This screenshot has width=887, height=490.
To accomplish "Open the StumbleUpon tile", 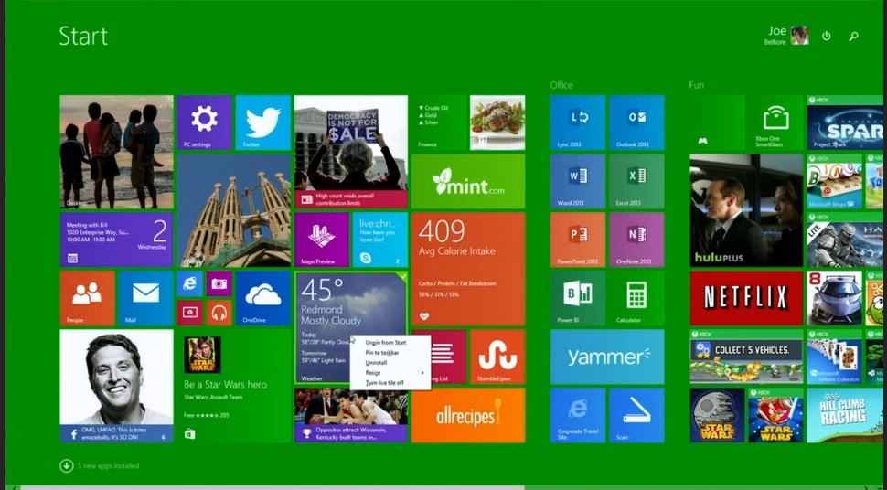I will pos(497,357).
